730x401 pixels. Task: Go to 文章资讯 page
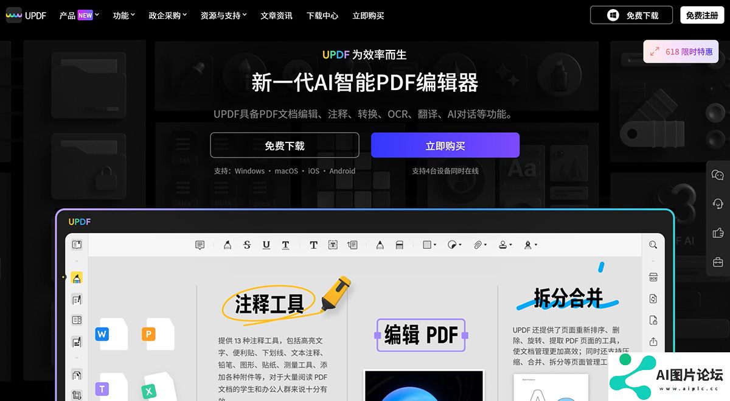point(276,15)
